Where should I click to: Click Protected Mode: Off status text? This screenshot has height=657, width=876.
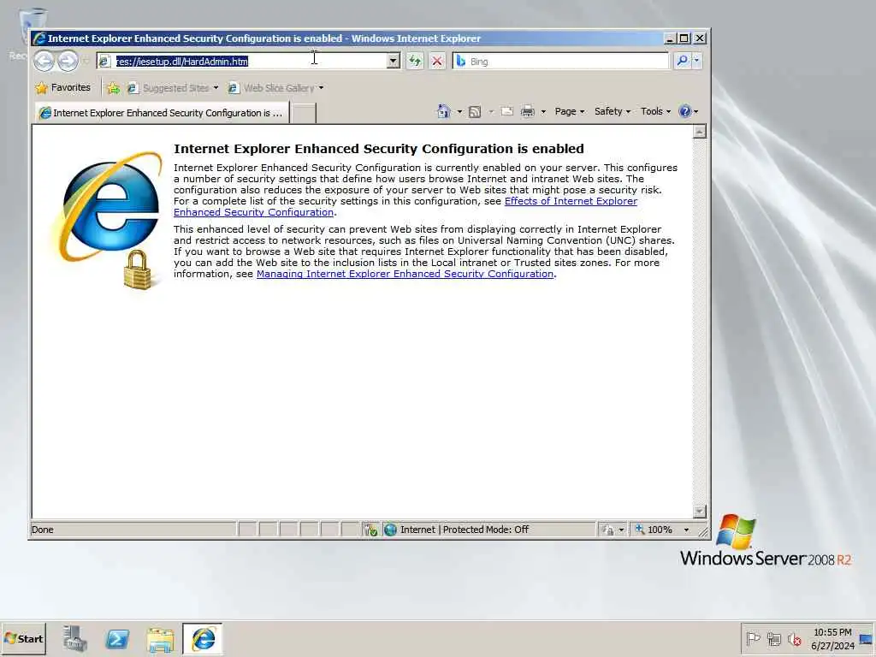[x=486, y=530]
